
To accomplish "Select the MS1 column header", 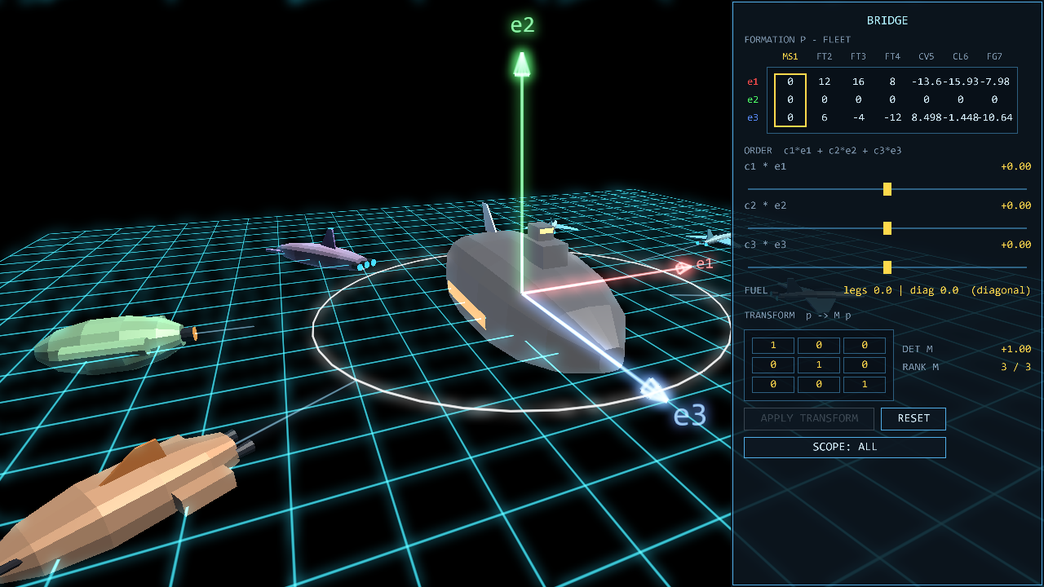I will [790, 56].
